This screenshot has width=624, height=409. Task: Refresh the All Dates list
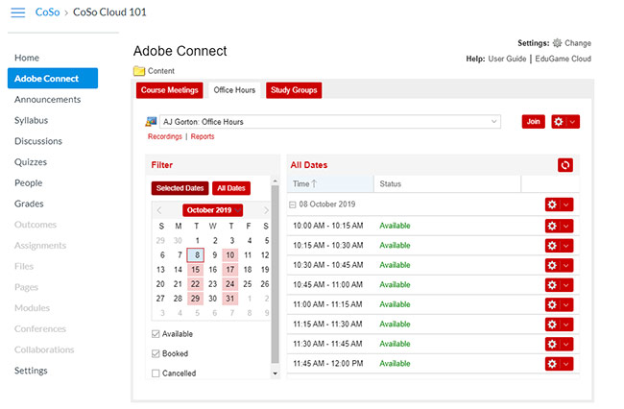[565, 165]
